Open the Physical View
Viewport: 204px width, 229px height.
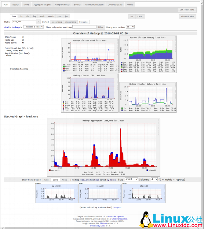tap(187, 16)
